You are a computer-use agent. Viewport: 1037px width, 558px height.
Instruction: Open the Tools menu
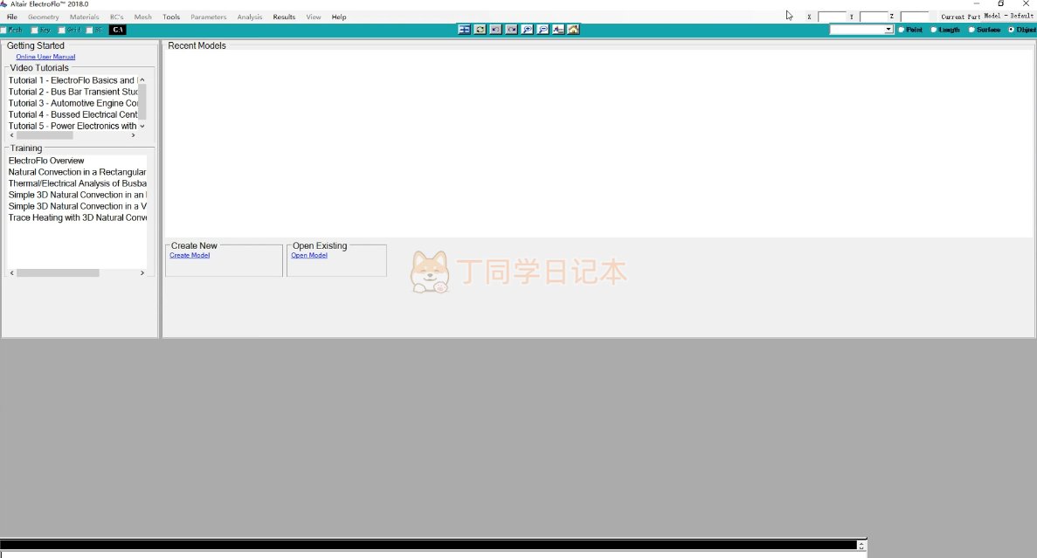click(x=171, y=17)
